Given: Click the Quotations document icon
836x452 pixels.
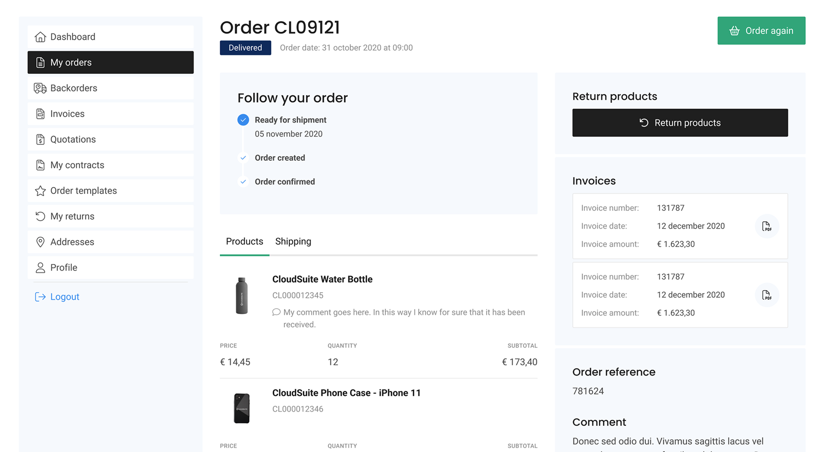Looking at the screenshot, I should coord(40,139).
